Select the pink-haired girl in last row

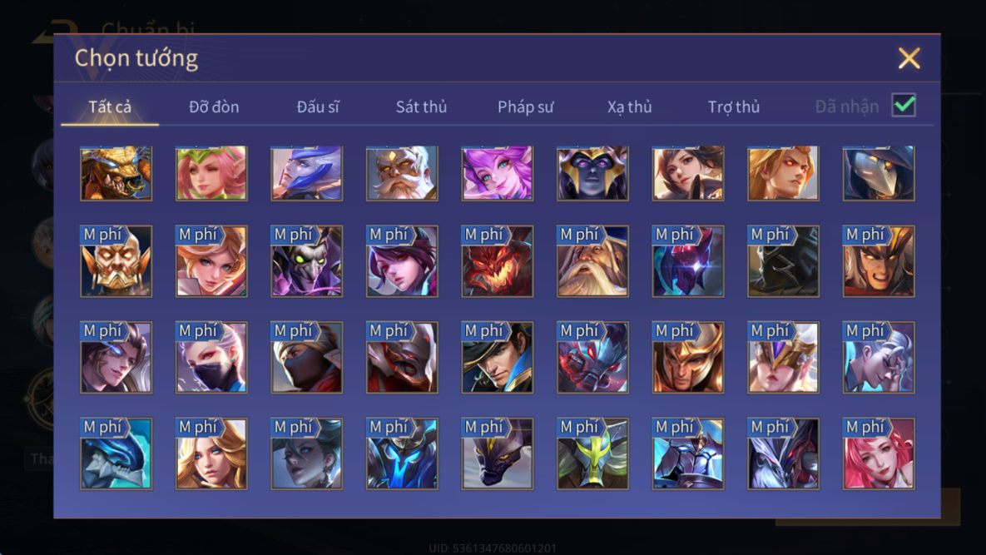[x=879, y=453]
